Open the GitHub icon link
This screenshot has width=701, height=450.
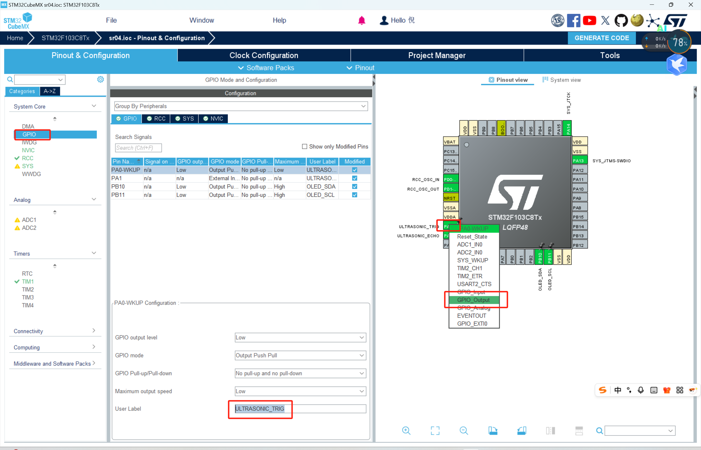[x=621, y=21]
